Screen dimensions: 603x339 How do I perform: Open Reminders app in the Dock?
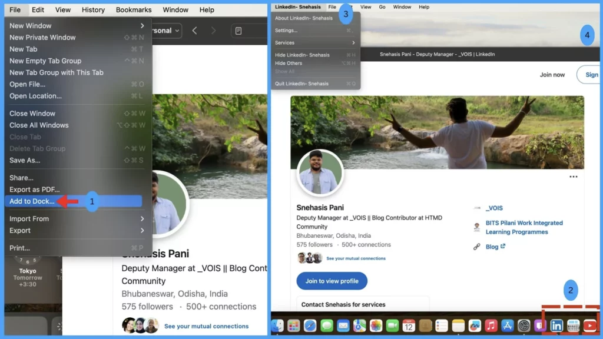(442, 326)
